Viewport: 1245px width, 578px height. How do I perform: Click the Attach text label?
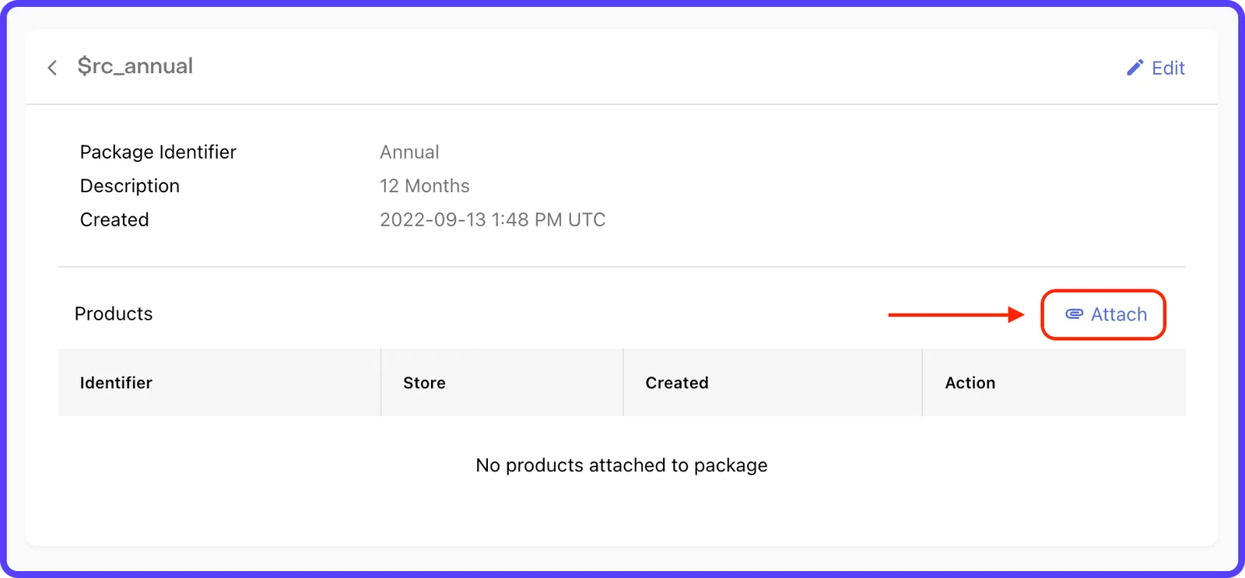[x=1119, y=314]
